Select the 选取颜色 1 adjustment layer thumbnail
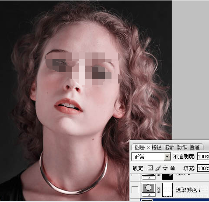209x202 pixels. click(x=148, y=190)
